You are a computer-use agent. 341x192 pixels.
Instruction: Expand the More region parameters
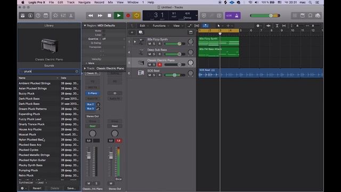[x=86, y=63]
